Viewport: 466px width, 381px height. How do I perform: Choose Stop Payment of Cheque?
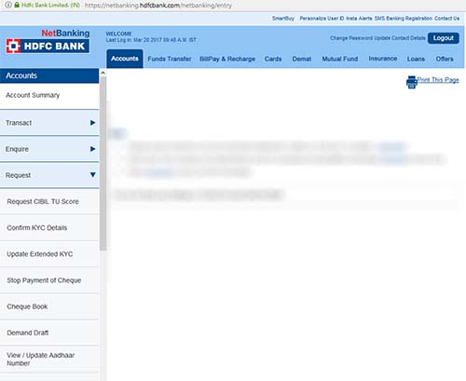(x=49, y=280)
